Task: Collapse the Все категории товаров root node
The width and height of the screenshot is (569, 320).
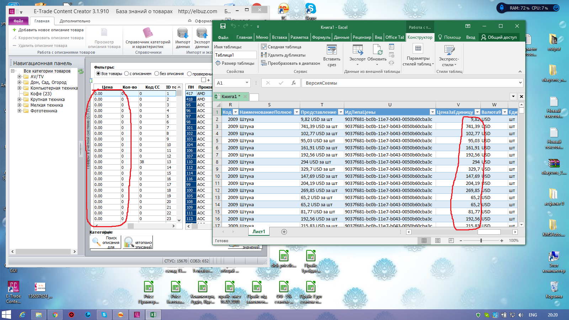Action: [13, 71]
